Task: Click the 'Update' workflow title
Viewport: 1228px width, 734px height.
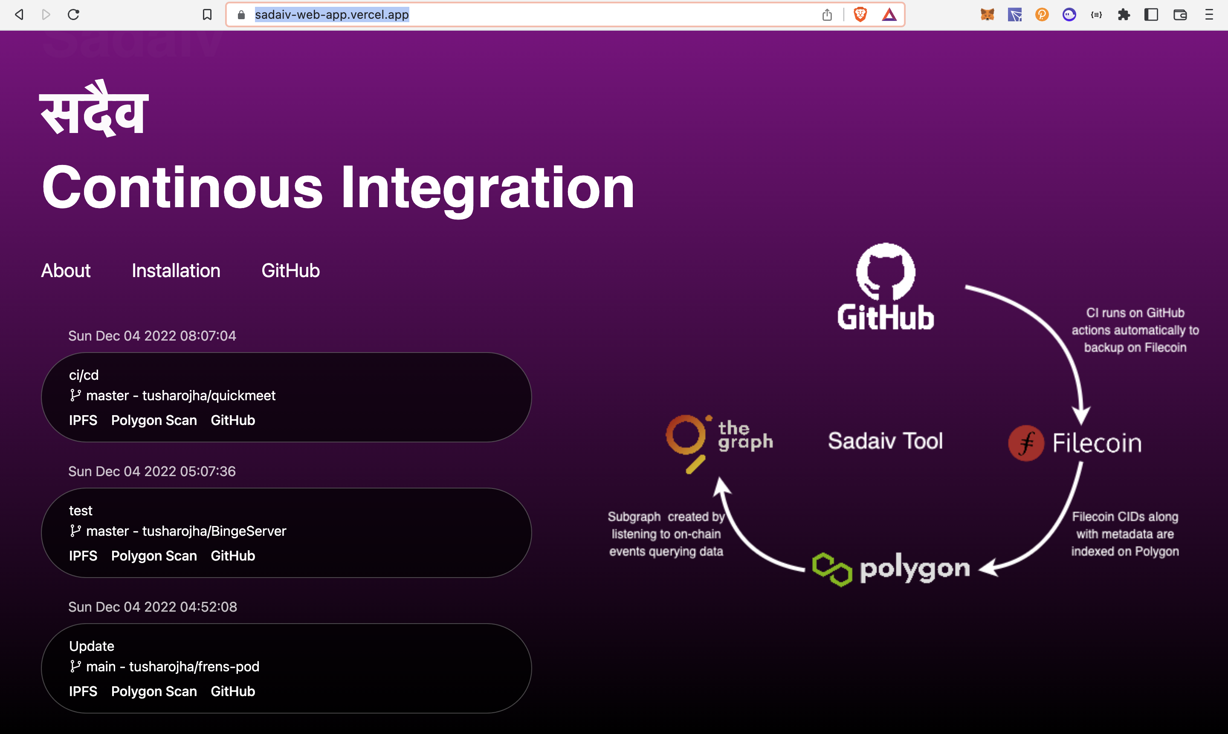Action: (92, 646)
